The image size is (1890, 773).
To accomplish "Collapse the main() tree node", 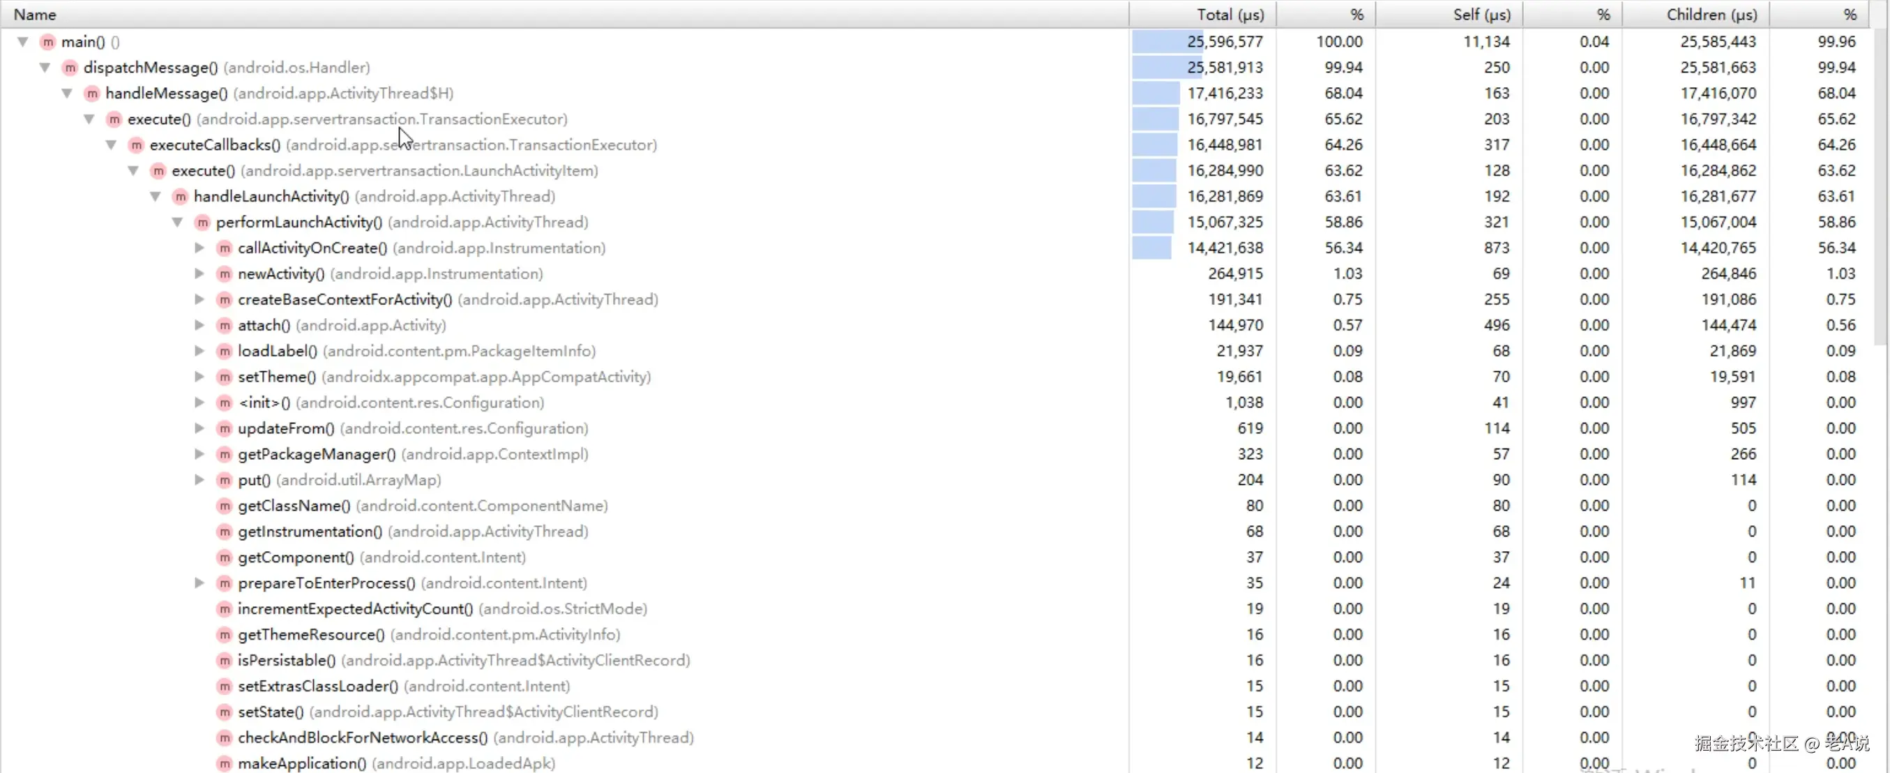I will tap(23, 42).
